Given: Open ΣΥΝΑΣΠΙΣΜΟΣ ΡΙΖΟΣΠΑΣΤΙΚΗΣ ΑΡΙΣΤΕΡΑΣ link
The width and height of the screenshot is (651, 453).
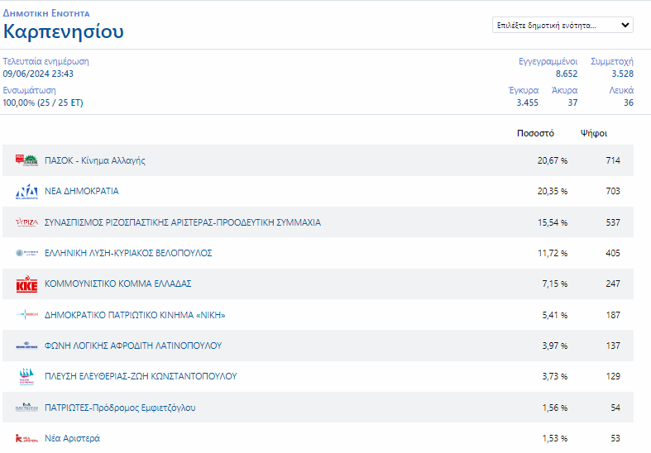Looking at the screenshot, I should tap(183, 222).
